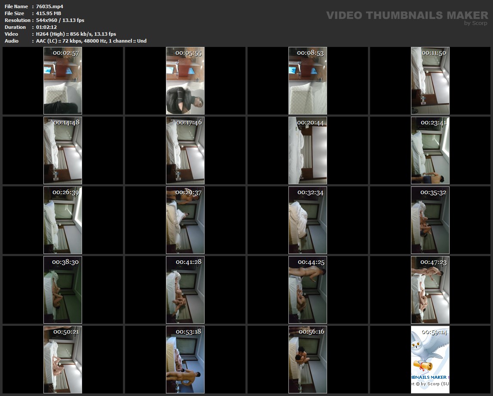Click the "by Scorp" credit text
The height and width of the screenshot is (396, 493).
point(475,23)
